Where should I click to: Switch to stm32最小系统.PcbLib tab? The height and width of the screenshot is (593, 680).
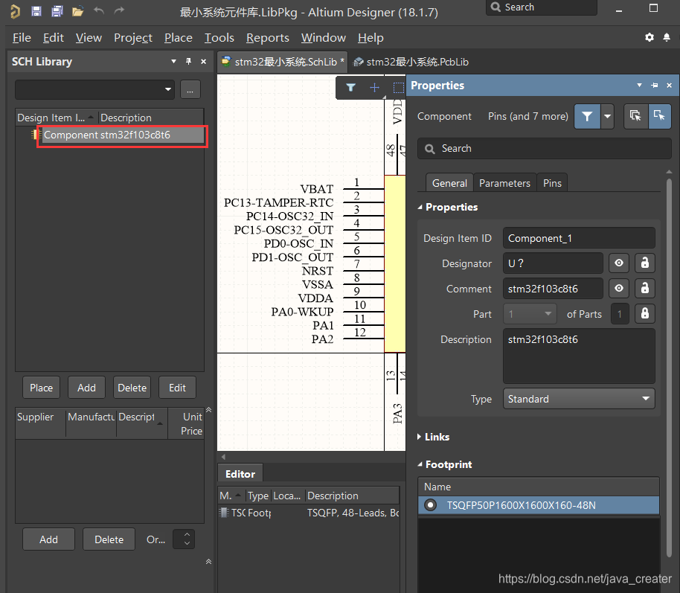[411, 62]
